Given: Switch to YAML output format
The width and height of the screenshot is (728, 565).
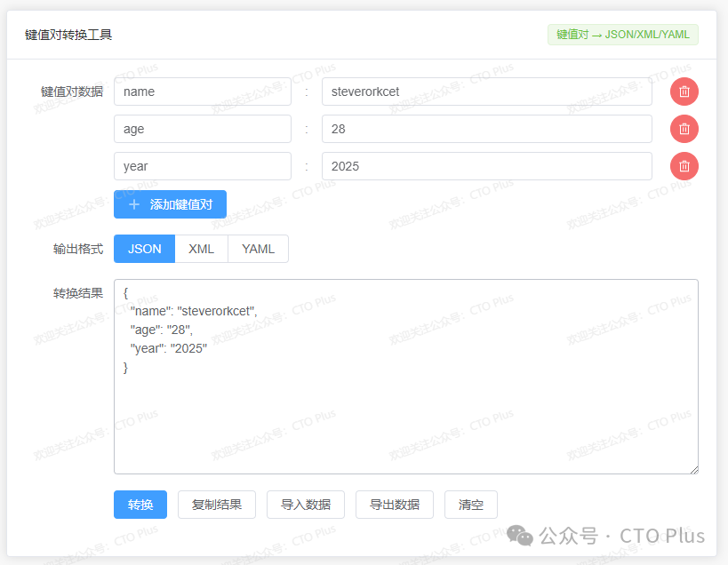Looking at the screenshot, I should (257, 249).
